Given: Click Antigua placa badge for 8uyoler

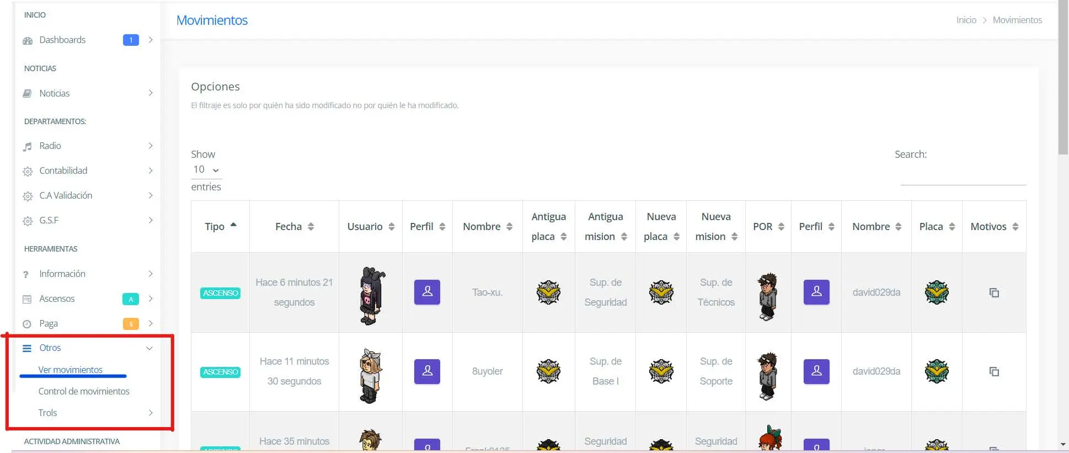Looking at the screenshot, I should coord(548,371).
